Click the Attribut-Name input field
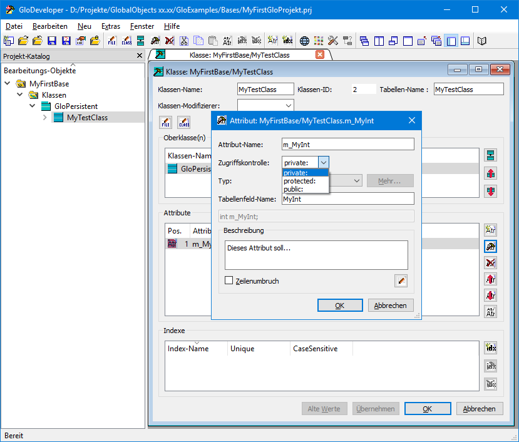Image resolution: width=519 pixels, height=442 pixels. click(348, 145)
